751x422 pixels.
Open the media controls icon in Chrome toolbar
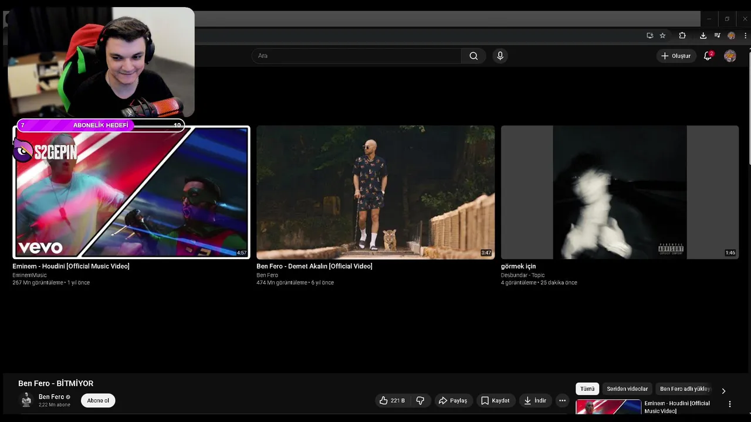click(x=717, y=36)
